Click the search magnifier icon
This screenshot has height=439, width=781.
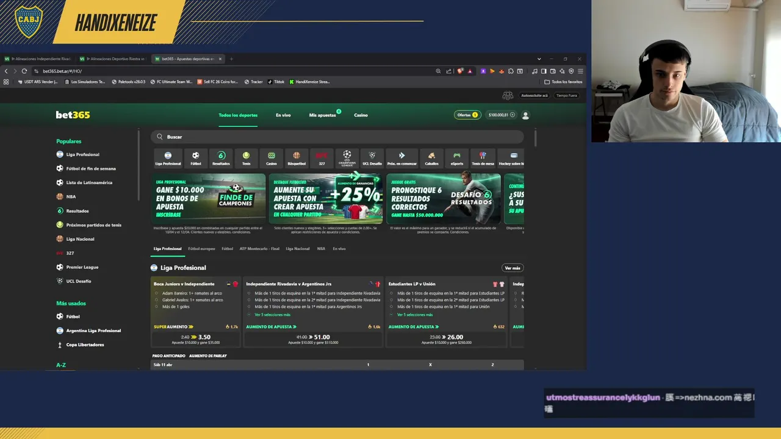click(x=160, y=137)
